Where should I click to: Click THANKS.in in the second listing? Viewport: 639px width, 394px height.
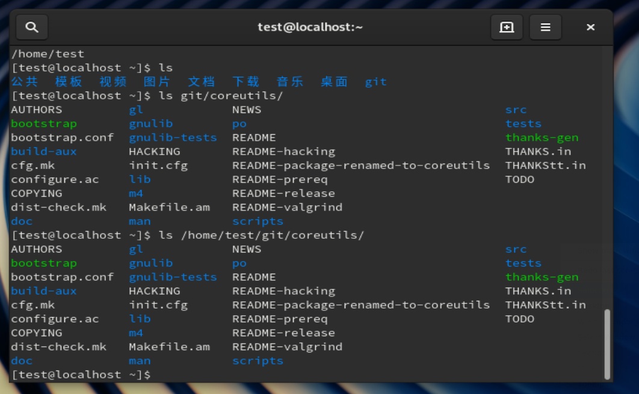539,291
